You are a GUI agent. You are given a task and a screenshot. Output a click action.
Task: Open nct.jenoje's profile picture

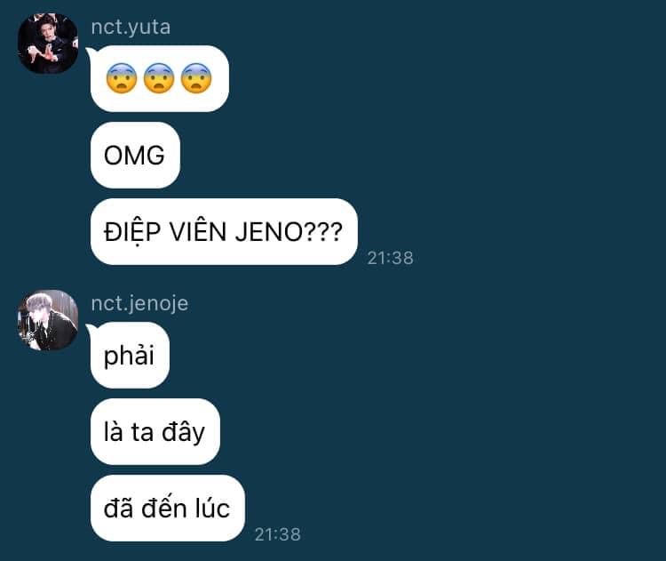(48, 320)
